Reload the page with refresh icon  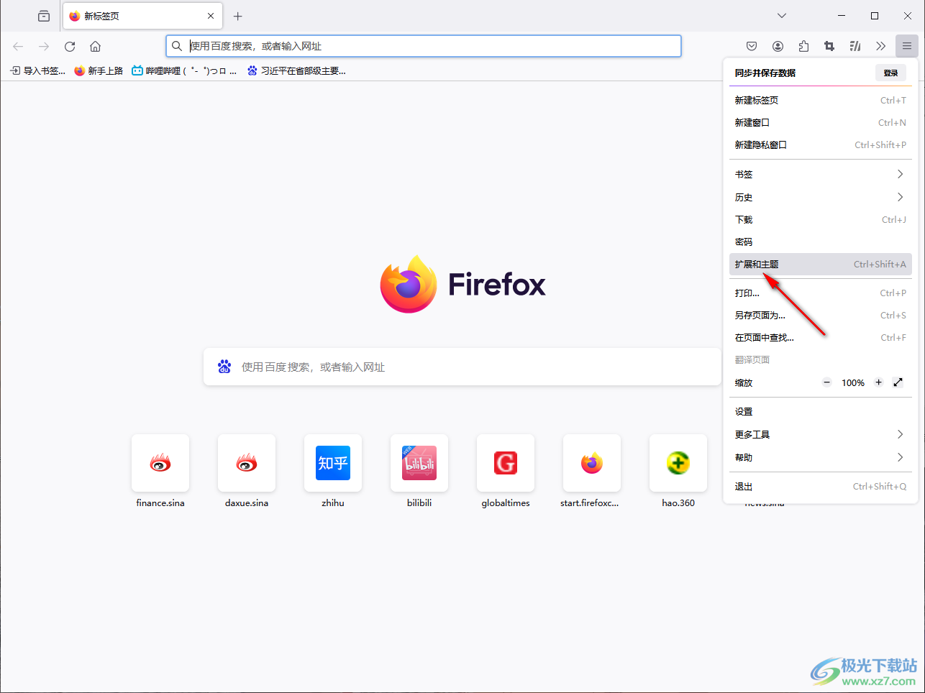pyautogui.click(x=70, y=46)
